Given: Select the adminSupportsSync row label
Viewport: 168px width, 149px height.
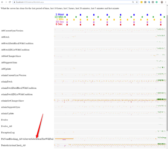Looking at the screenshot, I should [10, 107].
